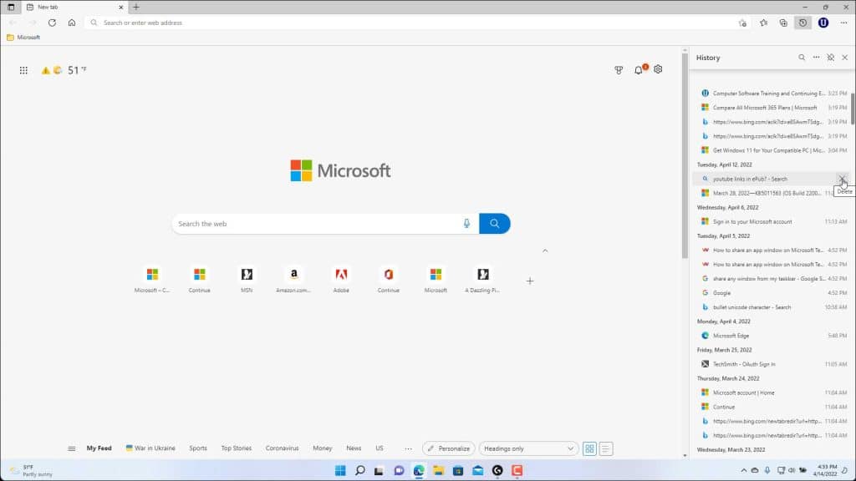Click the Personalize button
This screenshot has height=481, width=856.
click(x=449, y=448)
